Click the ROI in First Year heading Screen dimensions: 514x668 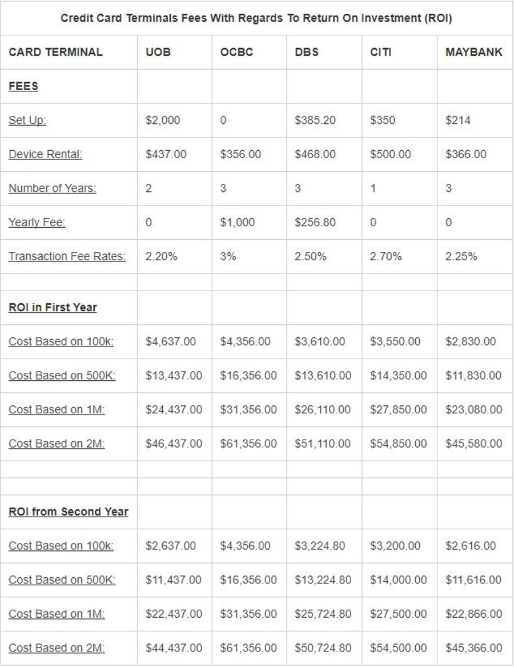53,308
